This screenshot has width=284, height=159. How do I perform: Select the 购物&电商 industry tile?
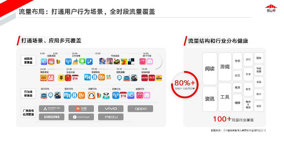pyautogui.click(x=248, y=105)
